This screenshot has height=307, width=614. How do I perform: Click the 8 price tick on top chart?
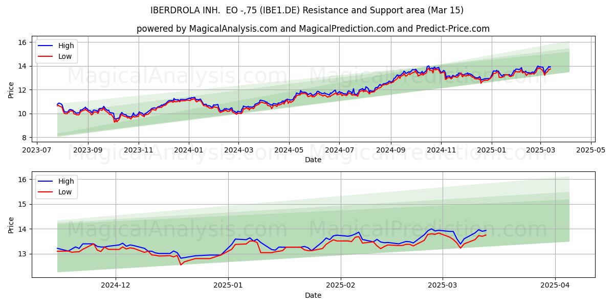point(26,138)
